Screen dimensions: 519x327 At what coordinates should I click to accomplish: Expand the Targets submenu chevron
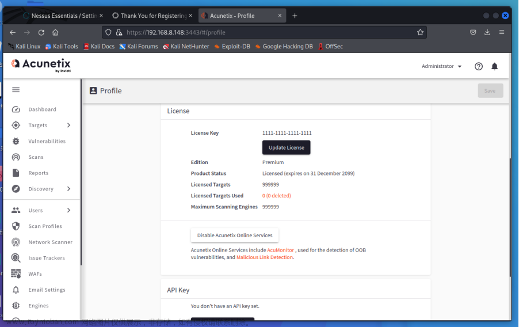click(69, 126)
